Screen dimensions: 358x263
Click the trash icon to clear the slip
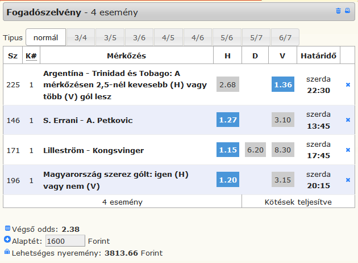coord(339,11)
